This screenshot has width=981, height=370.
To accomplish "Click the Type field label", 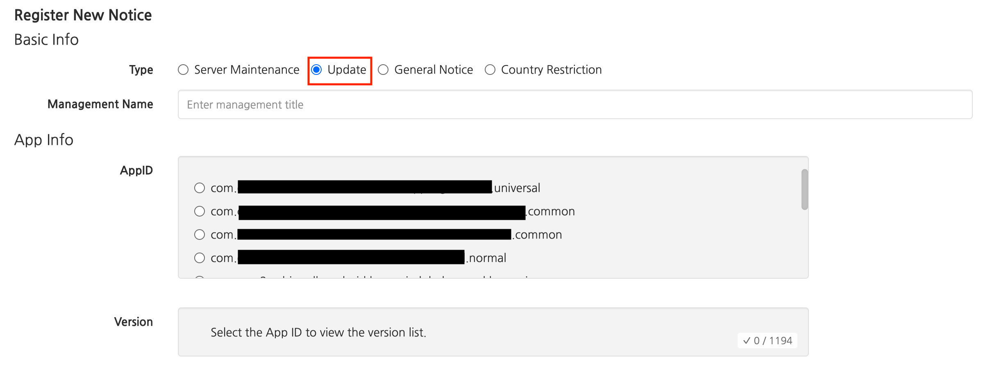I will 141,70.
